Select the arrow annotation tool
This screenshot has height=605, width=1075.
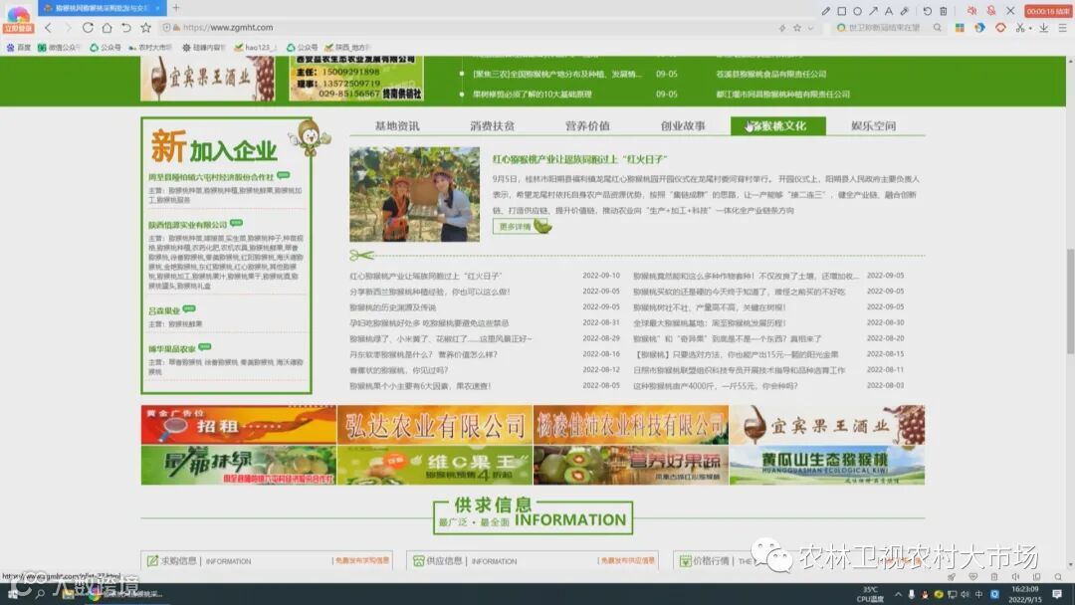tap(873, 11)
